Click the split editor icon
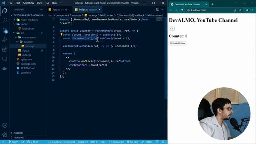 click(158, 10)
